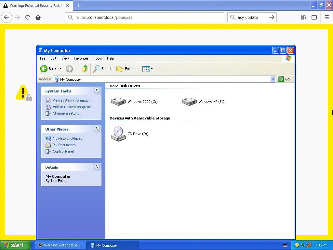The height and width of the screenshot is (250, 333).
Task: Open the File menu
Action: pos(43,58)
